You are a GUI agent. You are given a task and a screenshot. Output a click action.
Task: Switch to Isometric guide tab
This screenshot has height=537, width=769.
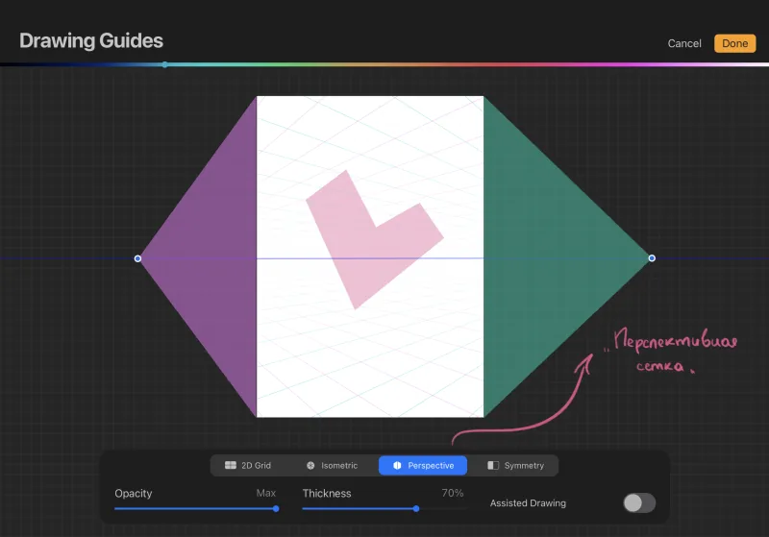332,466
